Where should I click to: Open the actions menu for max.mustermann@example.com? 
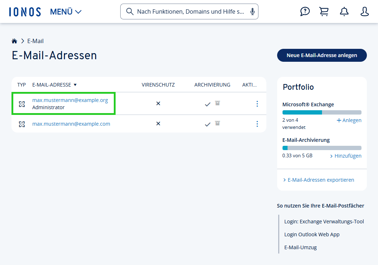click(257, 124)
